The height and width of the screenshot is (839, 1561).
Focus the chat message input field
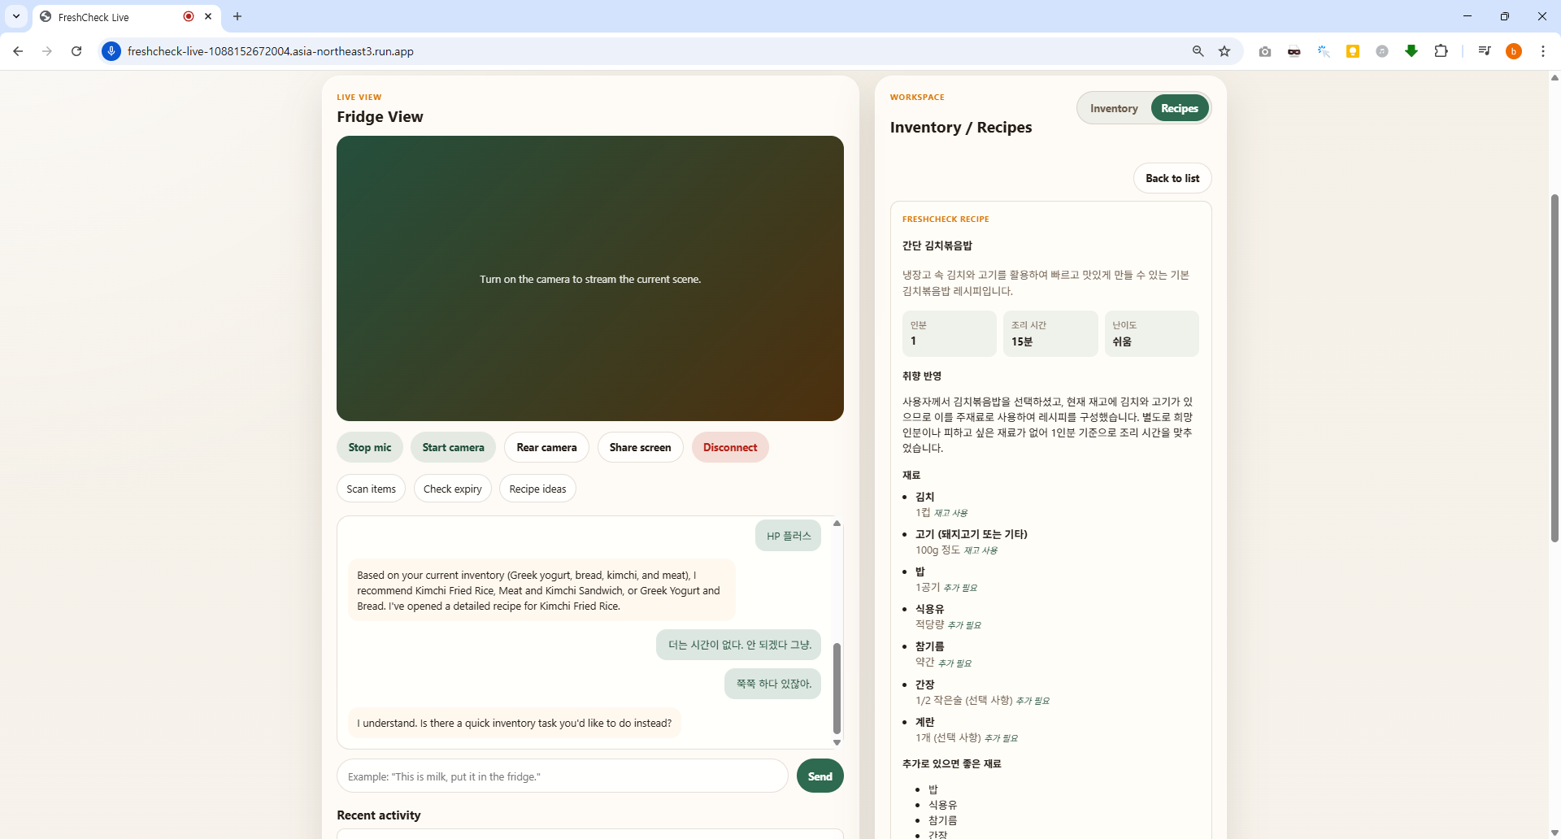(563, 776)
